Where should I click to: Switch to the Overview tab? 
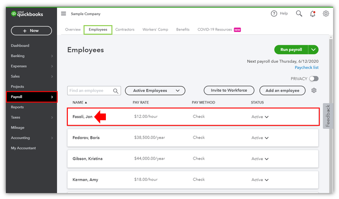click(x=73, y=30)
